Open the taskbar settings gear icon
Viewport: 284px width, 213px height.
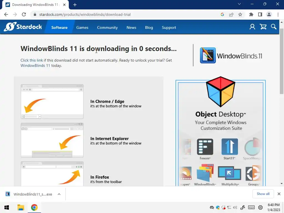point(260,207)
